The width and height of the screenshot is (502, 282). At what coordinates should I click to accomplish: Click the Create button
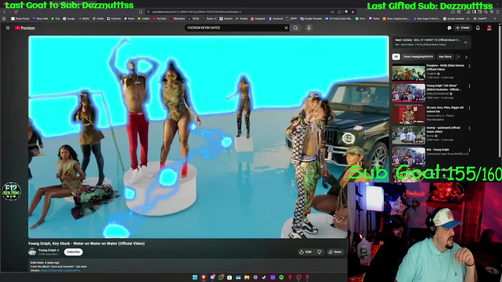coord(462,28)
